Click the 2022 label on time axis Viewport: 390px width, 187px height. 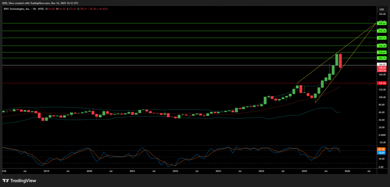(175, 172)
